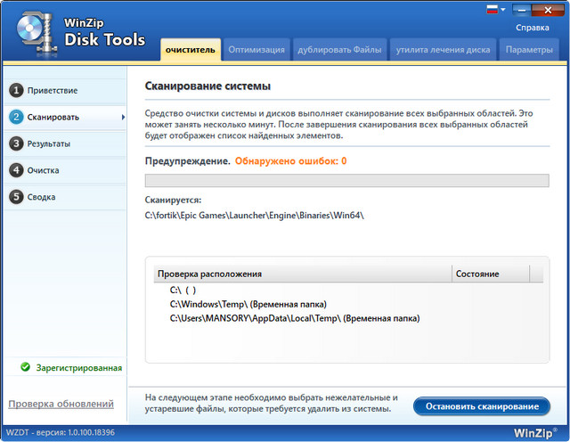Click the scan progress bar
This screenshot has height=442, width=570.
[x=346, y=181]
